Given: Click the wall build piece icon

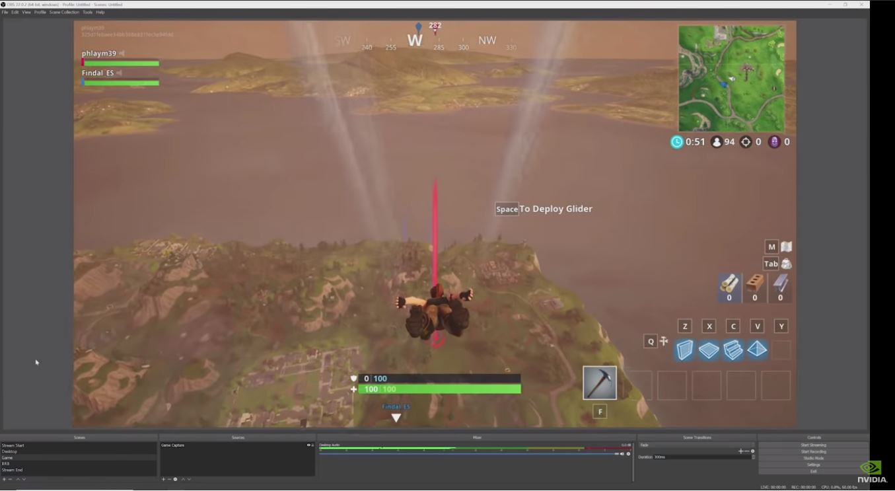Looking at the screenshot, I should pos(685,350).
